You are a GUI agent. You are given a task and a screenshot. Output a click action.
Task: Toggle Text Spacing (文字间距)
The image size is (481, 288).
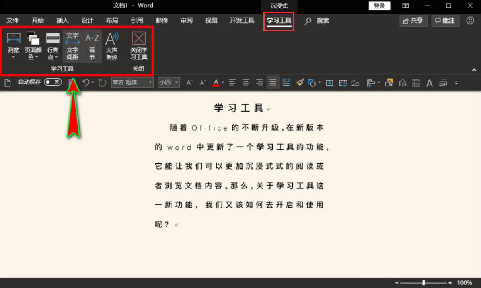coord(72,46)
